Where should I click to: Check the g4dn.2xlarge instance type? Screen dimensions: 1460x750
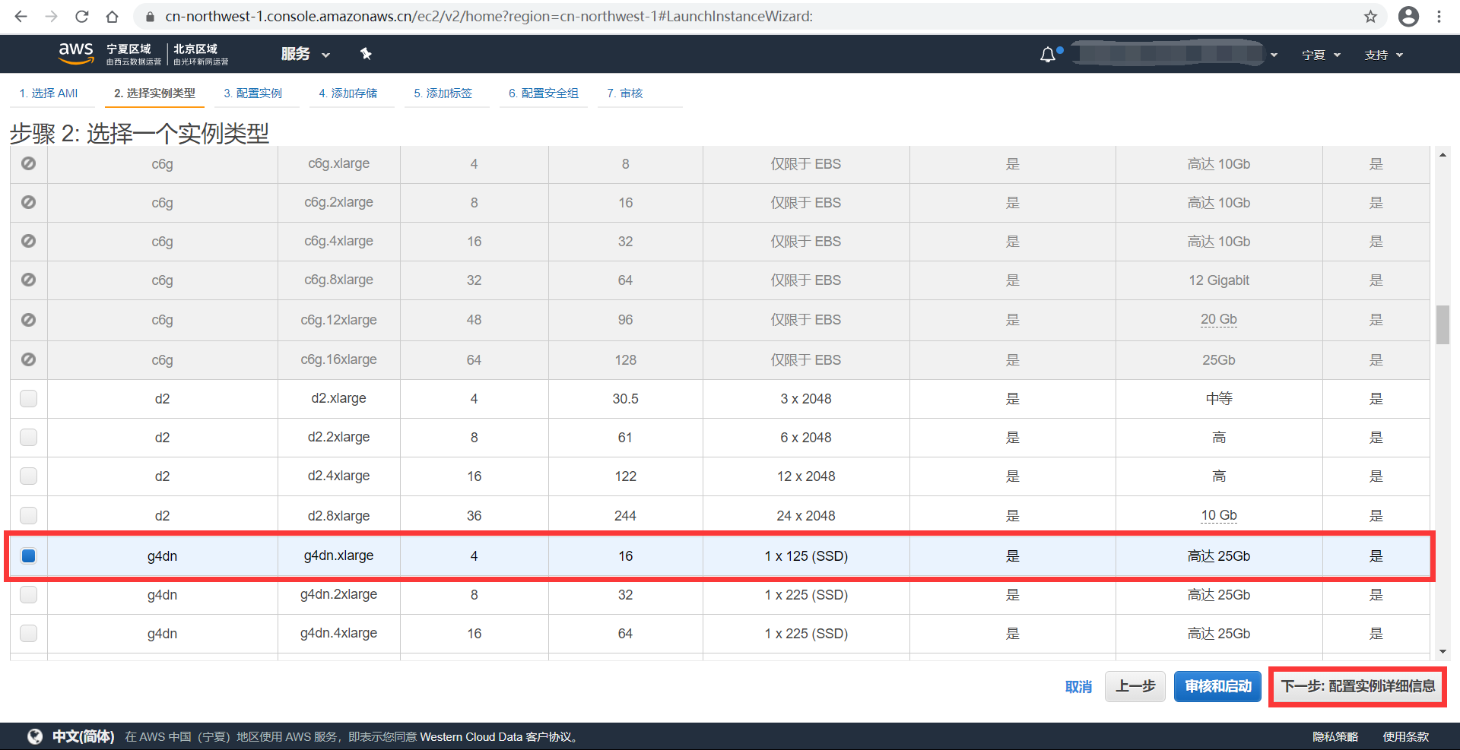coord(28,595)
